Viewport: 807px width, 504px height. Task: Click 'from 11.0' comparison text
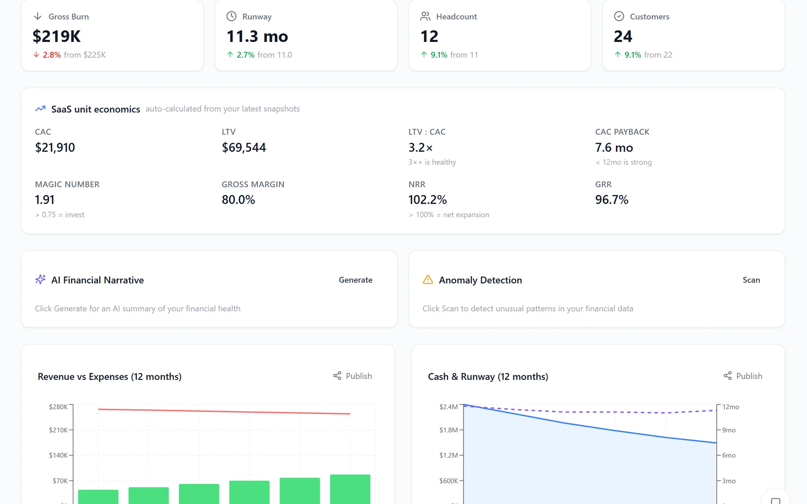point(275,55)
